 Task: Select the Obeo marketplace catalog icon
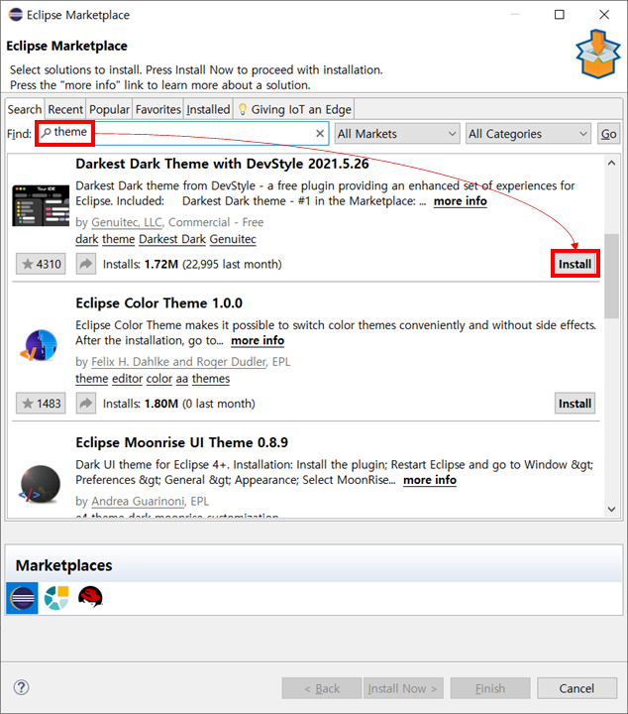click(x=56, y=597)
